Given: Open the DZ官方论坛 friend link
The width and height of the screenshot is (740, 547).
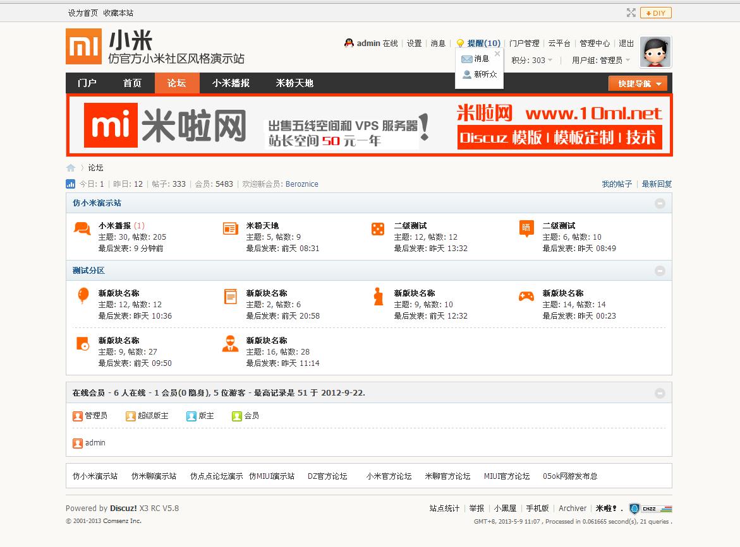Looking at the screenshot, I should pos(327,476).
